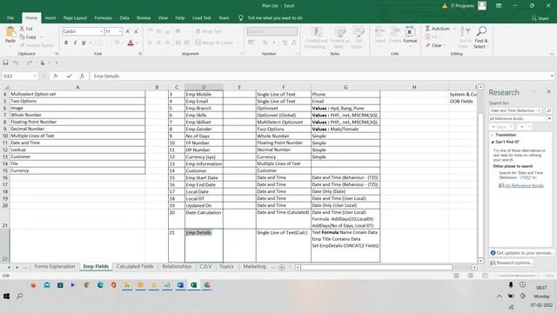Click the formula bar showing Emp Details
This screenshot has width=557, height=313.
pyautogui.click(x=319, y=76)
